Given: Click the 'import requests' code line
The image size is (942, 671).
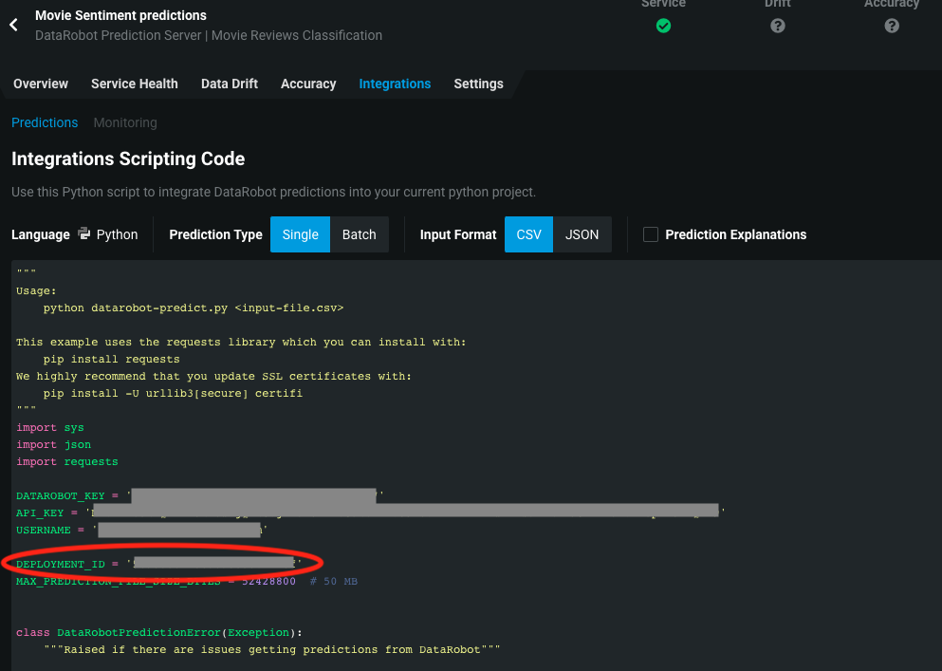Looking at the screenshot, I should point(67,462).
